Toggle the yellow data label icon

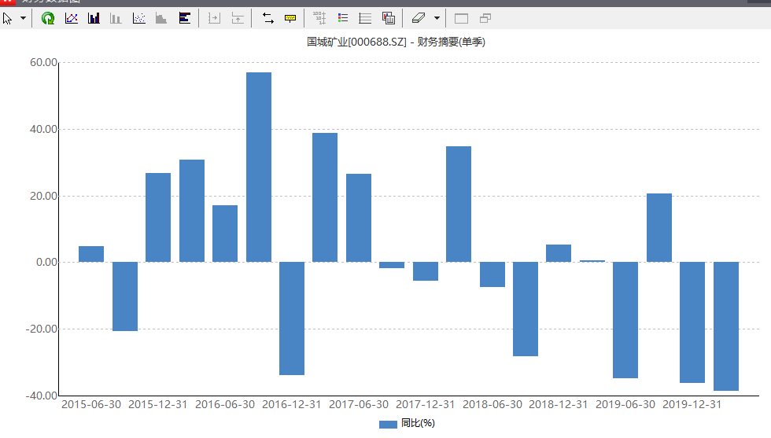click(x=290, y=19)
